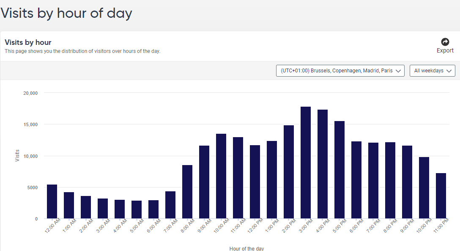Expand the All weekdays dropdown
The width and height of the screenshot is (460, 251).
click(432, 71)
